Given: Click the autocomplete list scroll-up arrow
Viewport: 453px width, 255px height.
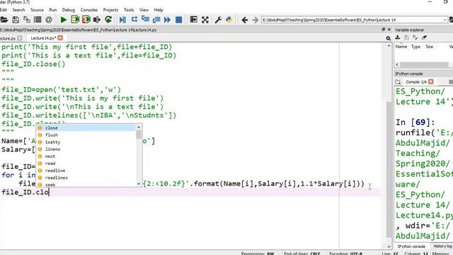Looking at the screenshot, I should 139,127.
